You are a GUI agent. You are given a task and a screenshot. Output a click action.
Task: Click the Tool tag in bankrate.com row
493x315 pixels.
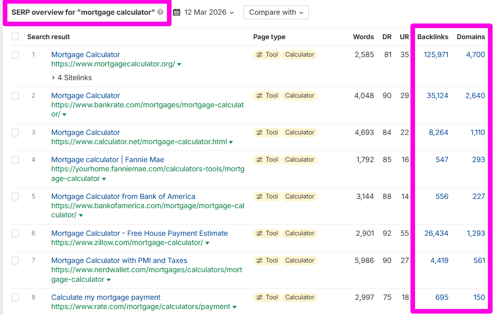[x=267, y=95]
